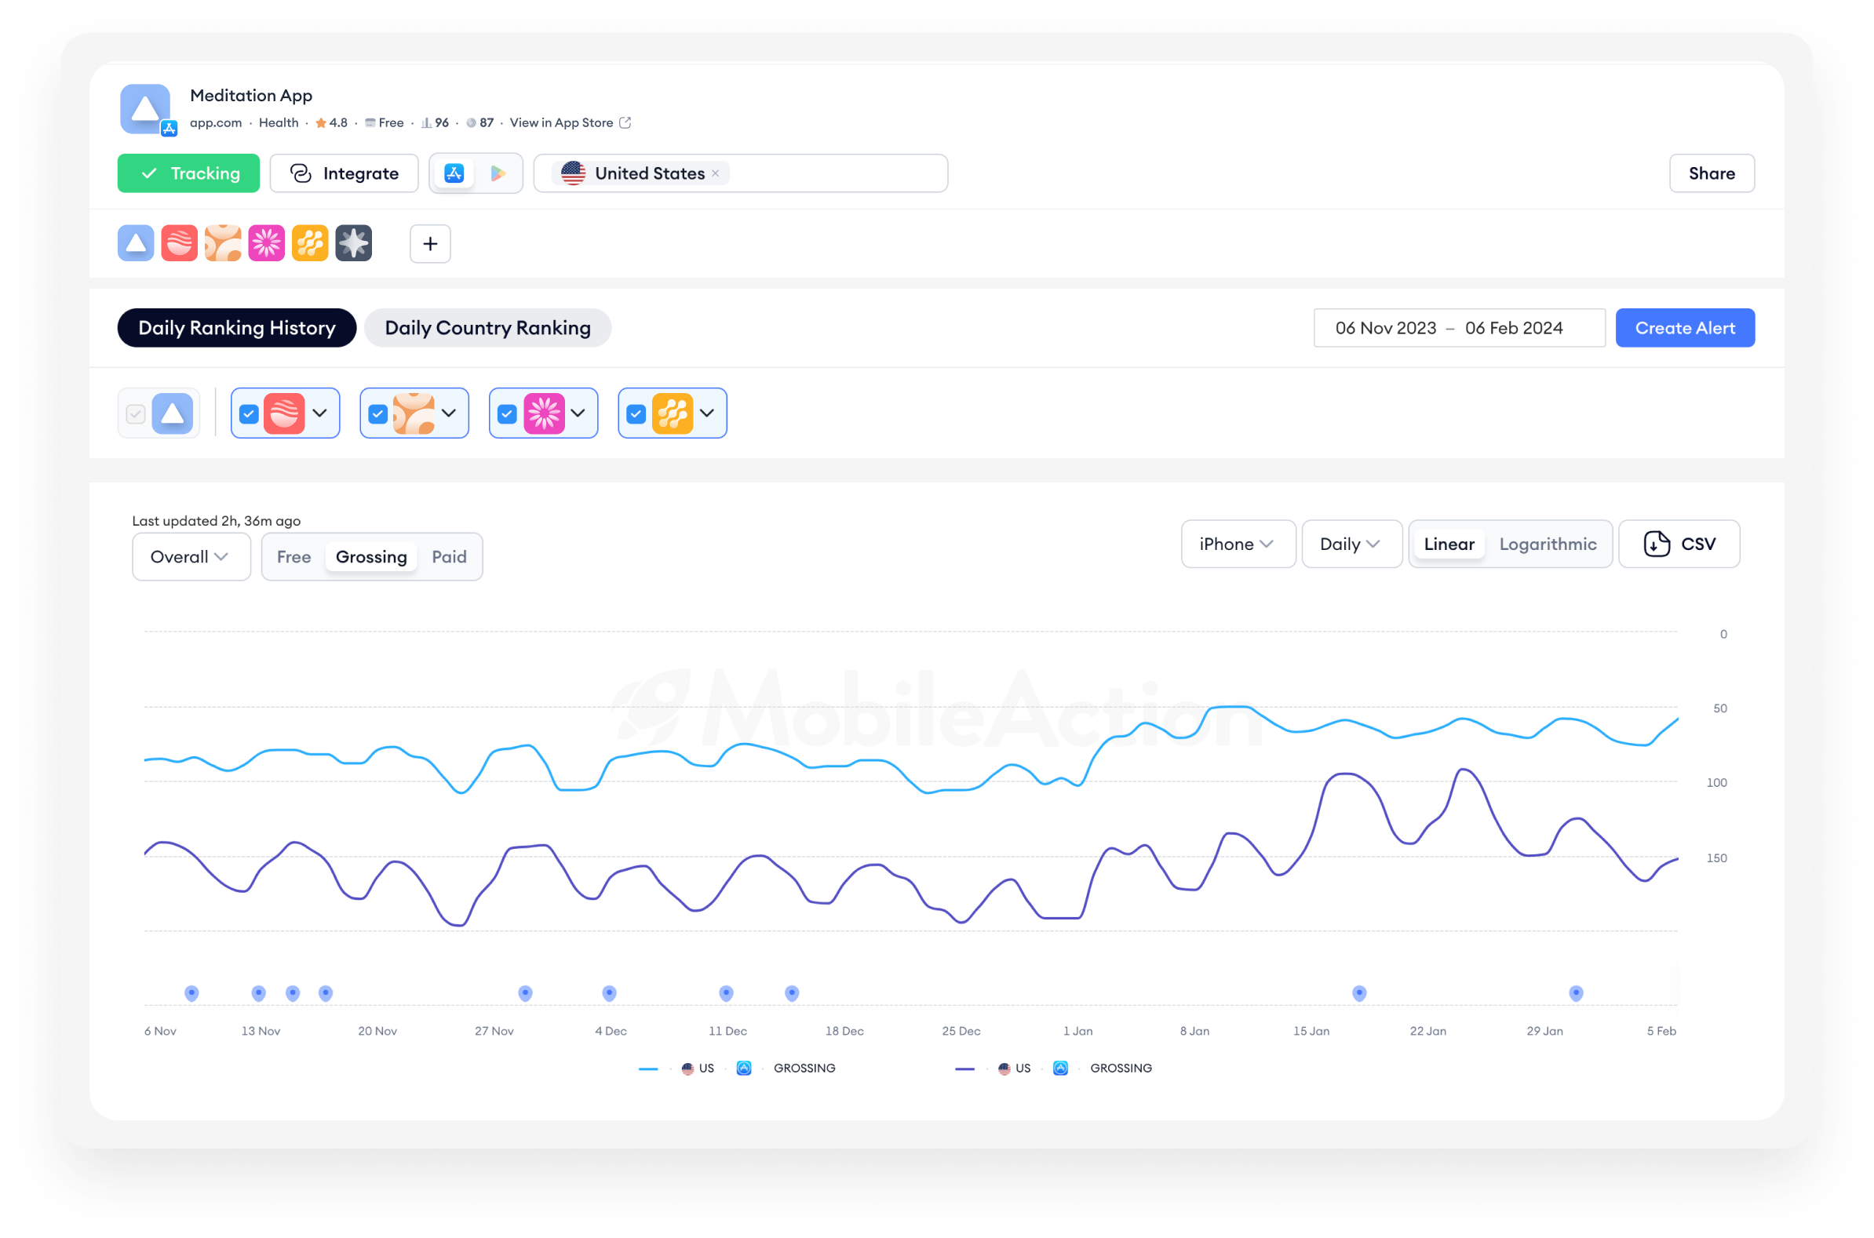Click the star rating 4.8 icon
This screenshot has height=1238, width=1874.
tap(321, 122)
